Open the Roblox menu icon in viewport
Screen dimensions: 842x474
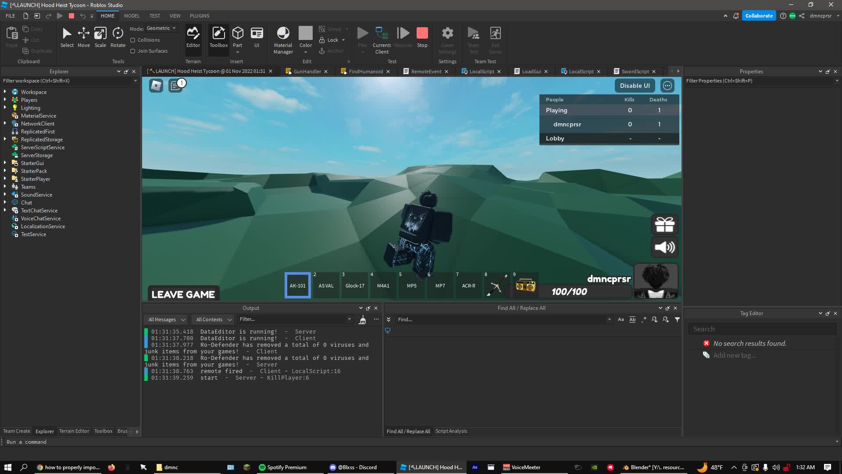(156, 85)
